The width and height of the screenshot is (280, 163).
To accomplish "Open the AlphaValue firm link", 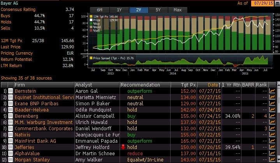I will click(27, 154).
